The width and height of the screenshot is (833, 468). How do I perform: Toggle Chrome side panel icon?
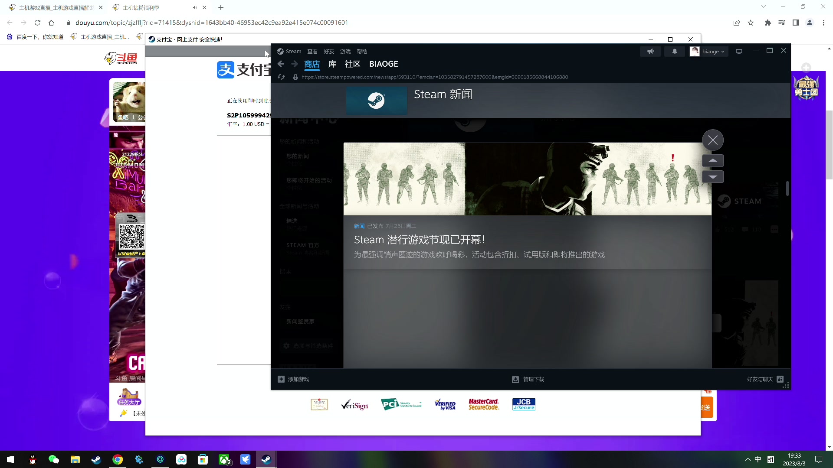coord(796,23)
